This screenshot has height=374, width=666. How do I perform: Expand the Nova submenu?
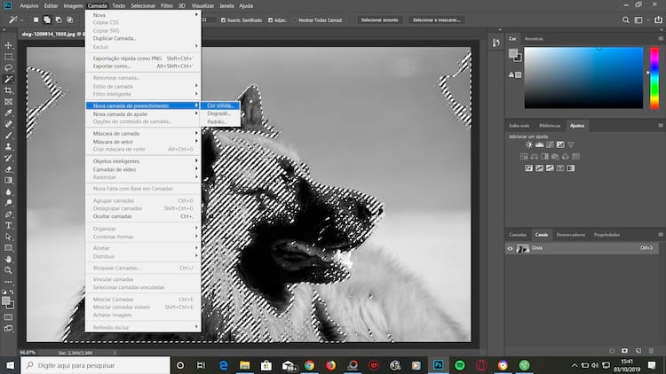[143, 15]
